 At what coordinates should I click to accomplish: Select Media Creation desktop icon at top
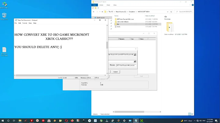pyautogui.click(x=4, y=5)
